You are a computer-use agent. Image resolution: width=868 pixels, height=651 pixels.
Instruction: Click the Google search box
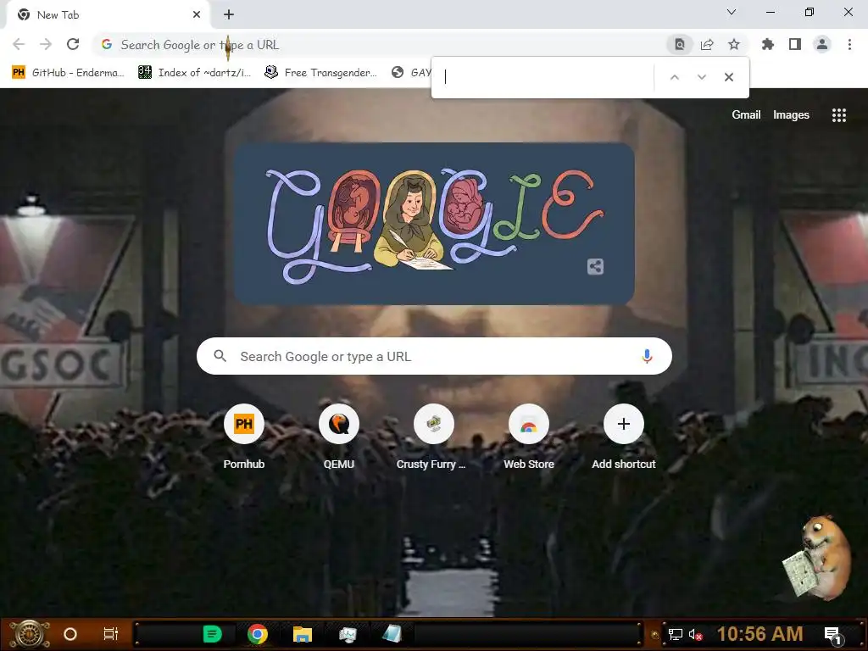pos(434,356)
